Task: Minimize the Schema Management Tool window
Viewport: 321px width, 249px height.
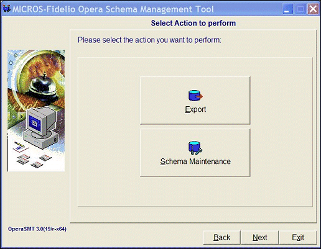Action: (x=287, y=9)
